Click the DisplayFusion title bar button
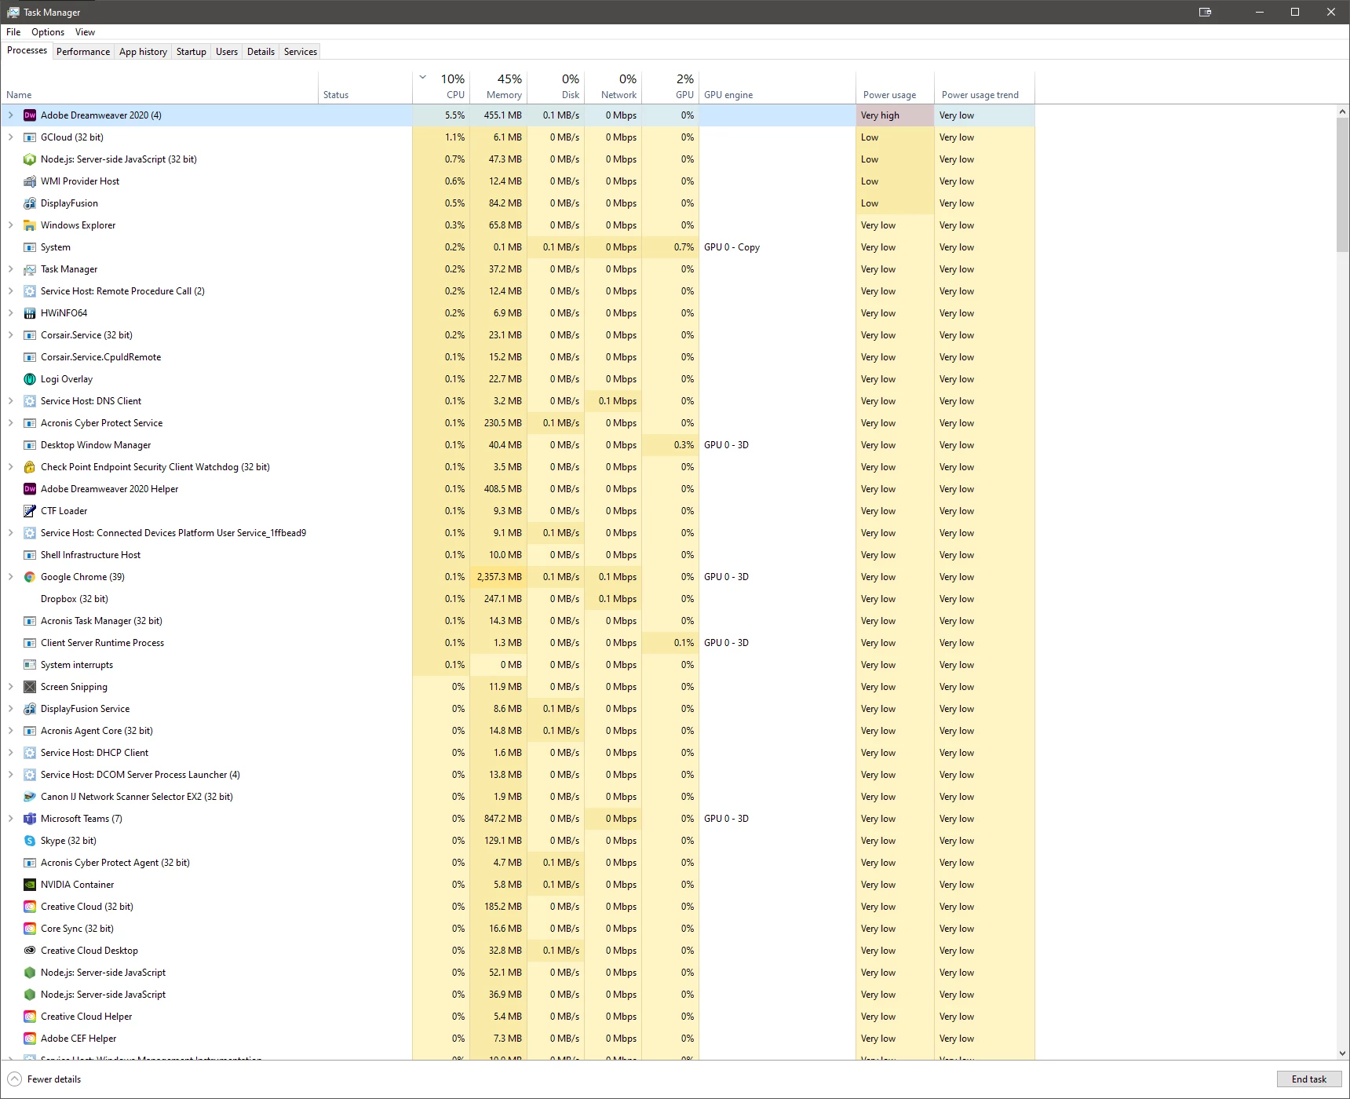The height and width of the screenshot is (1099, 1350). pyautogui.click(x=1206, y=12)
